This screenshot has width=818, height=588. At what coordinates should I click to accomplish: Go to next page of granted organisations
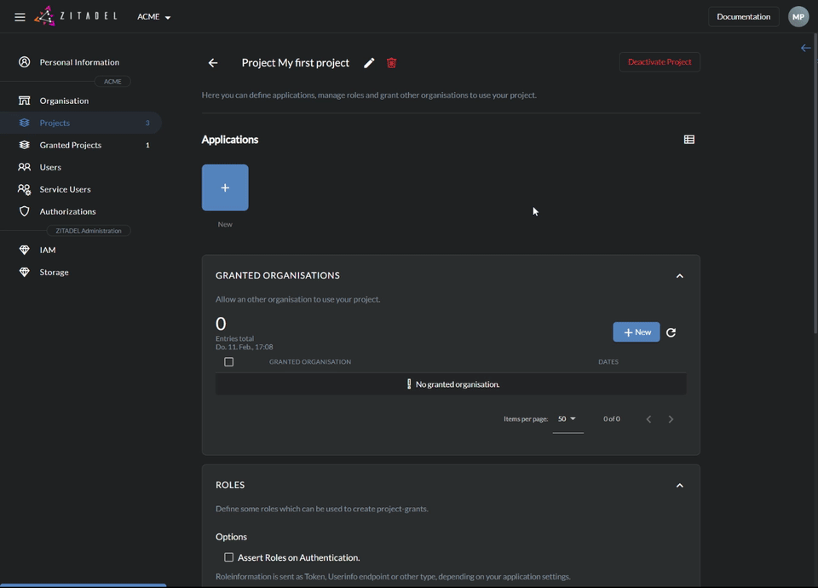tap(671, 419)
